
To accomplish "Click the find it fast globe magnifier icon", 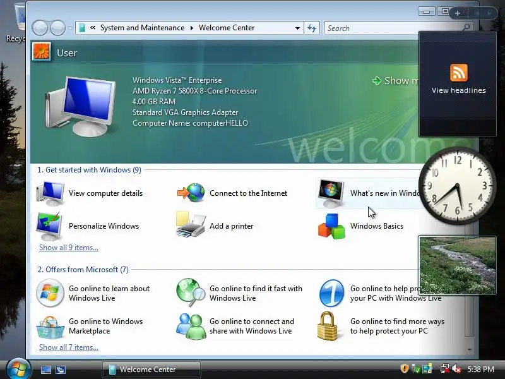I will coord(191,292).
